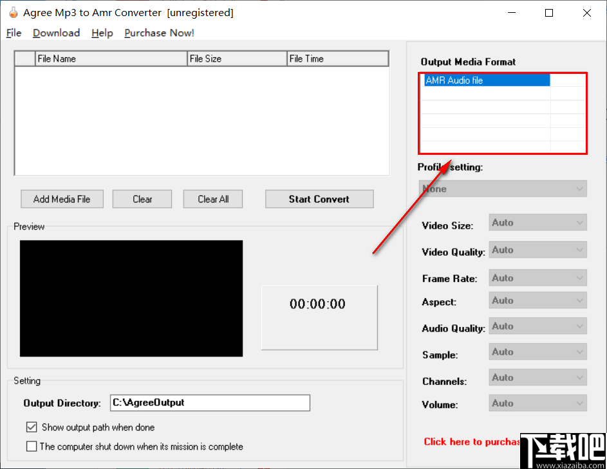Click the Add Media File button
607x469 pixels.
62,199
